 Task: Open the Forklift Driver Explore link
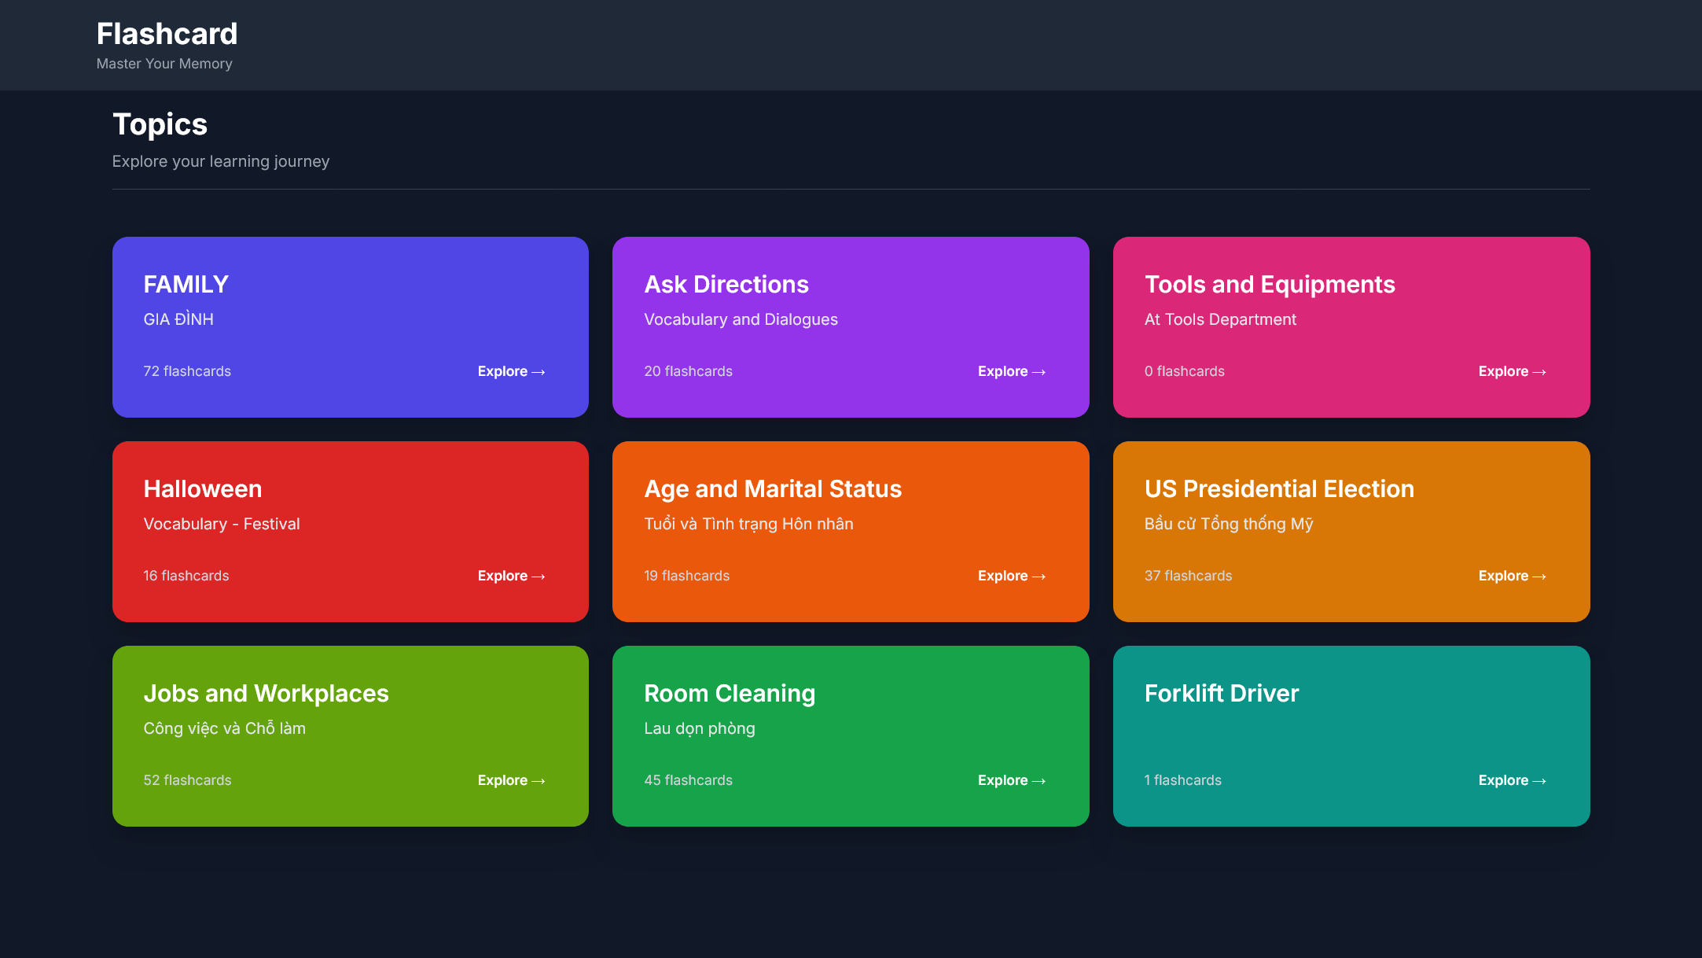click(1512, 780)
